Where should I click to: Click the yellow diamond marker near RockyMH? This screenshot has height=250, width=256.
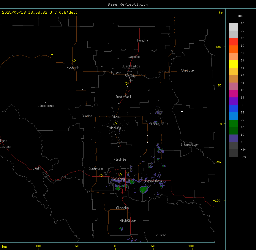click(x=74, y=61)
